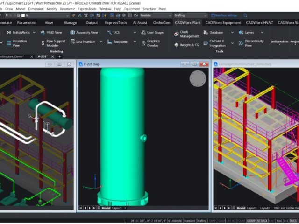The width and height of the screenshot is (299, 224).
Task: Switch to CADWorx Equipment ribbon tab
Action: [223, 23]
